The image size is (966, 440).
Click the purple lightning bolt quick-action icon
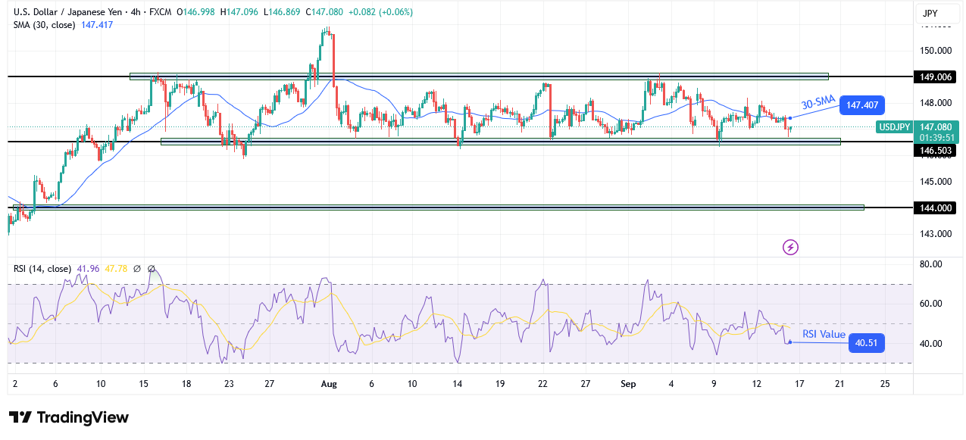pos(789,248)
